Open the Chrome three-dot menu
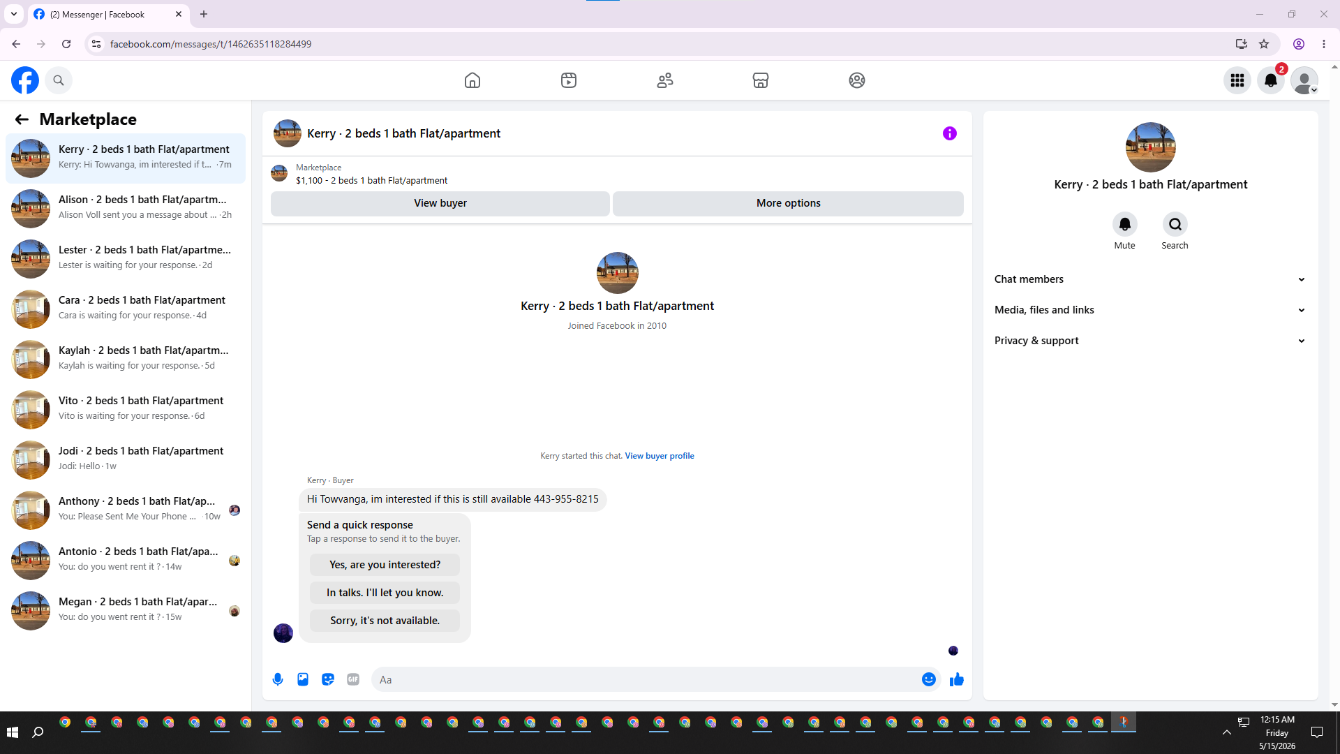Screen dimensions: 1340x754 tap(1324, 44)
